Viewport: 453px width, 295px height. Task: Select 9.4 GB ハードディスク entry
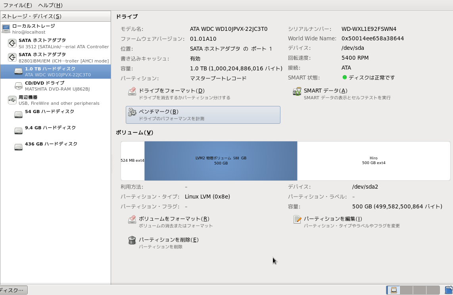[56, 131]
